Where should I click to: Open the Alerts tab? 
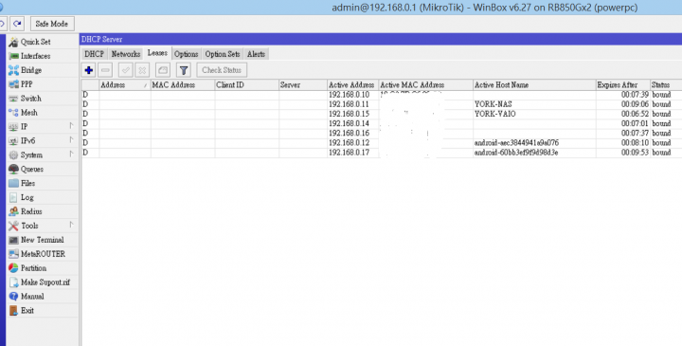coord(256,54)
